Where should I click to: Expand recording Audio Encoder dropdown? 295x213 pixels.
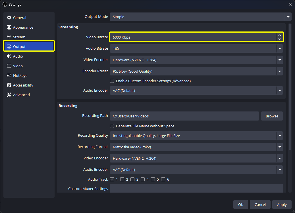196,170
